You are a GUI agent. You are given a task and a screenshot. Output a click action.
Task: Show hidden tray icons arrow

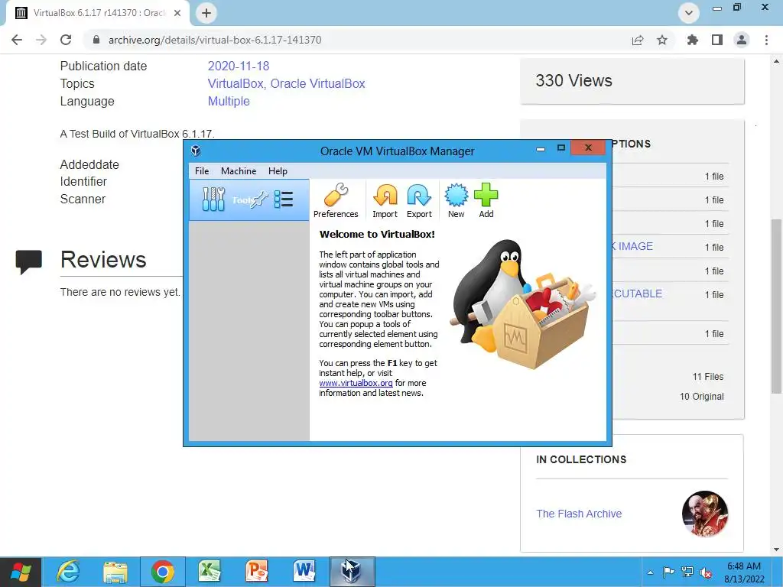tap(650, 572)
